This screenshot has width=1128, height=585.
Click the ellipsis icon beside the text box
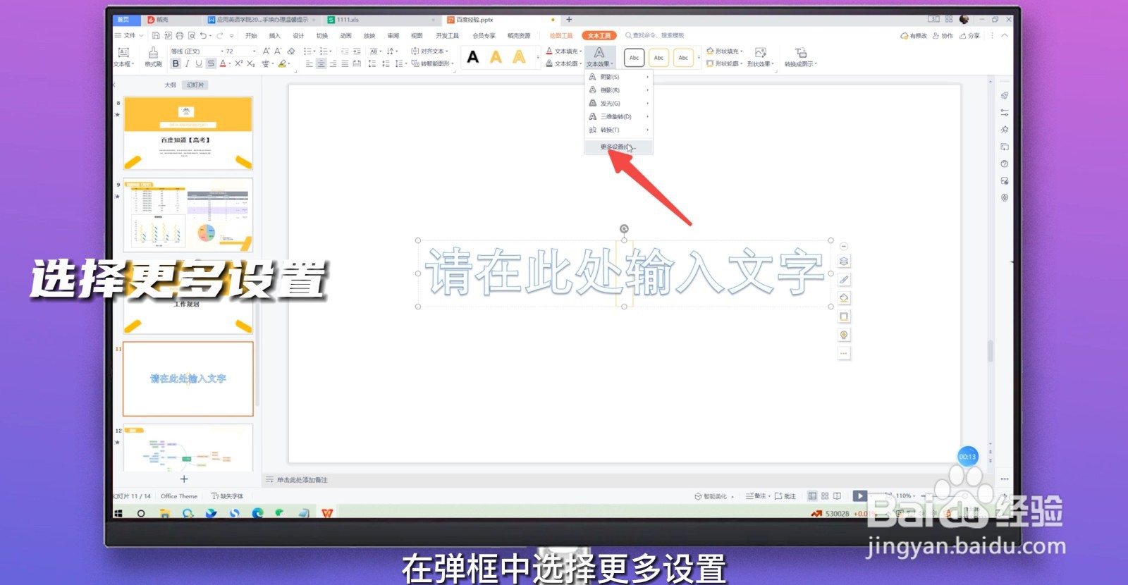click(x=844, y=353)
